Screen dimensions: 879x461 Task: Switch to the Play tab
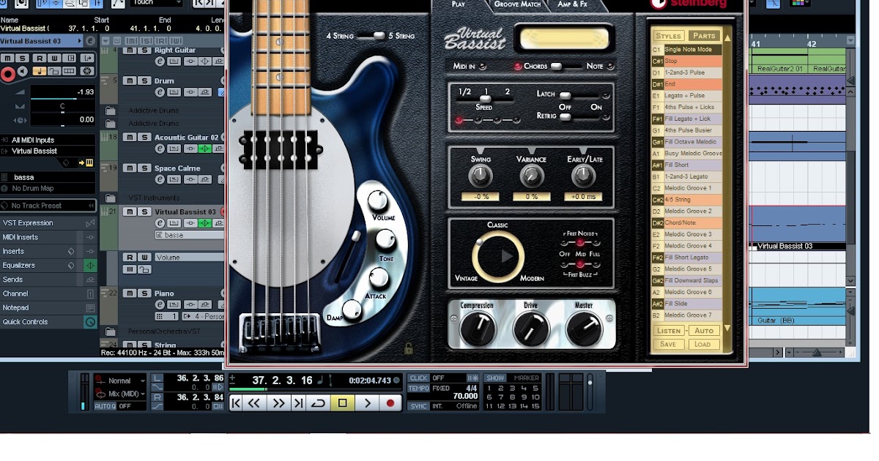point(459,4)
